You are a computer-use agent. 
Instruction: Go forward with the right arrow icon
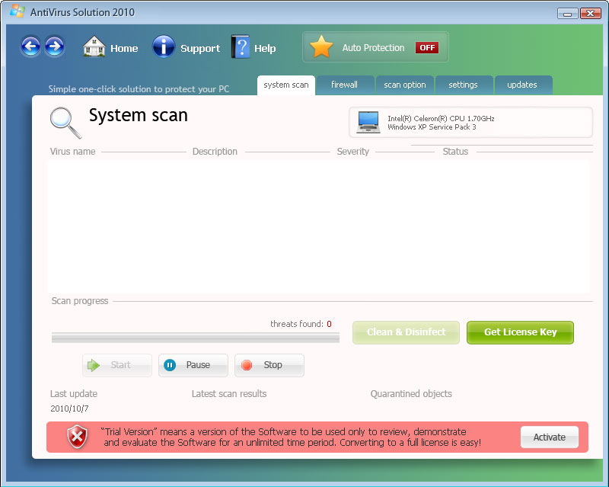pos(55,46)
